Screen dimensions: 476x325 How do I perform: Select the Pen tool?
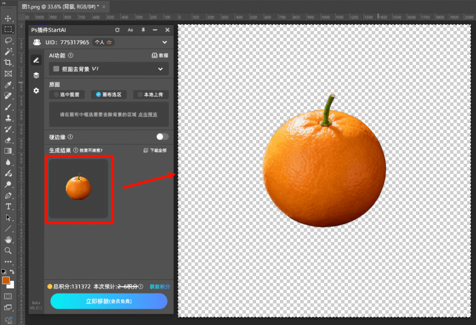[8, 196]
